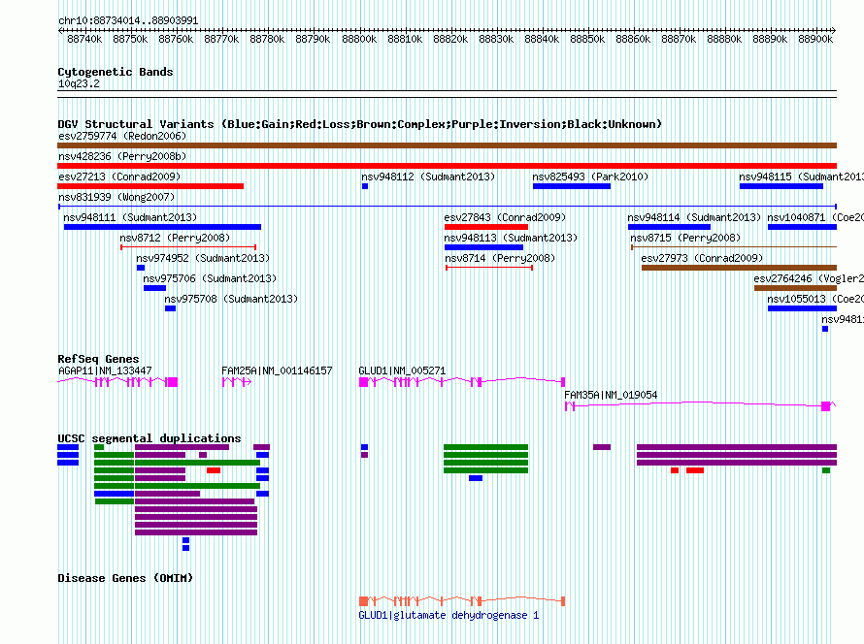Image resolution: width=864 pixels, height=644 pixels.
Task: Click the FAM35A|NM_019054 label
Action: pos(611,395)
